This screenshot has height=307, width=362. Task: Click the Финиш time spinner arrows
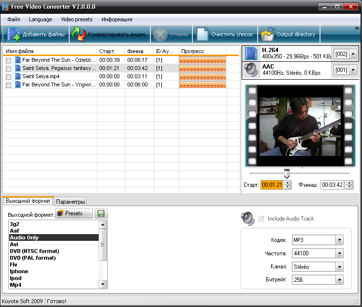click(349, 185)
